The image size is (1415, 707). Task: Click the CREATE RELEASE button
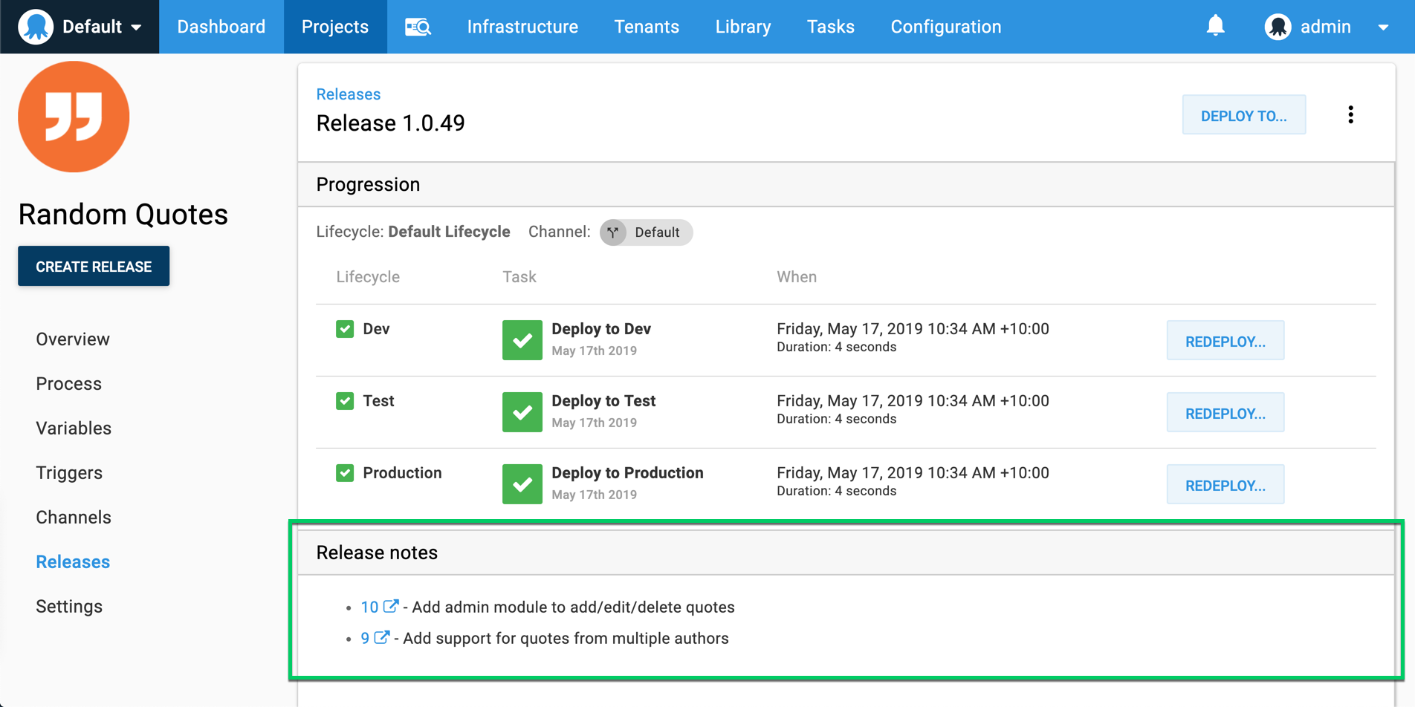[x=93, y=266]
